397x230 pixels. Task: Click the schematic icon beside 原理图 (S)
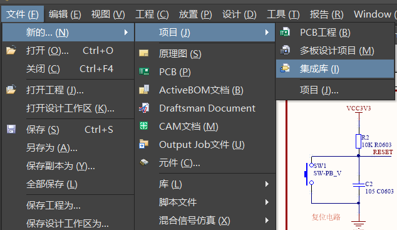pos(144,53)
